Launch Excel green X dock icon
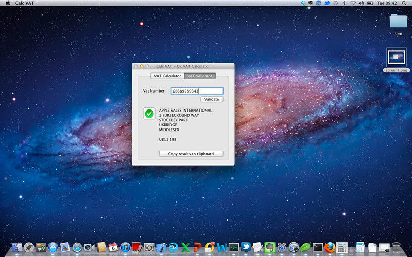 point(185,247)
